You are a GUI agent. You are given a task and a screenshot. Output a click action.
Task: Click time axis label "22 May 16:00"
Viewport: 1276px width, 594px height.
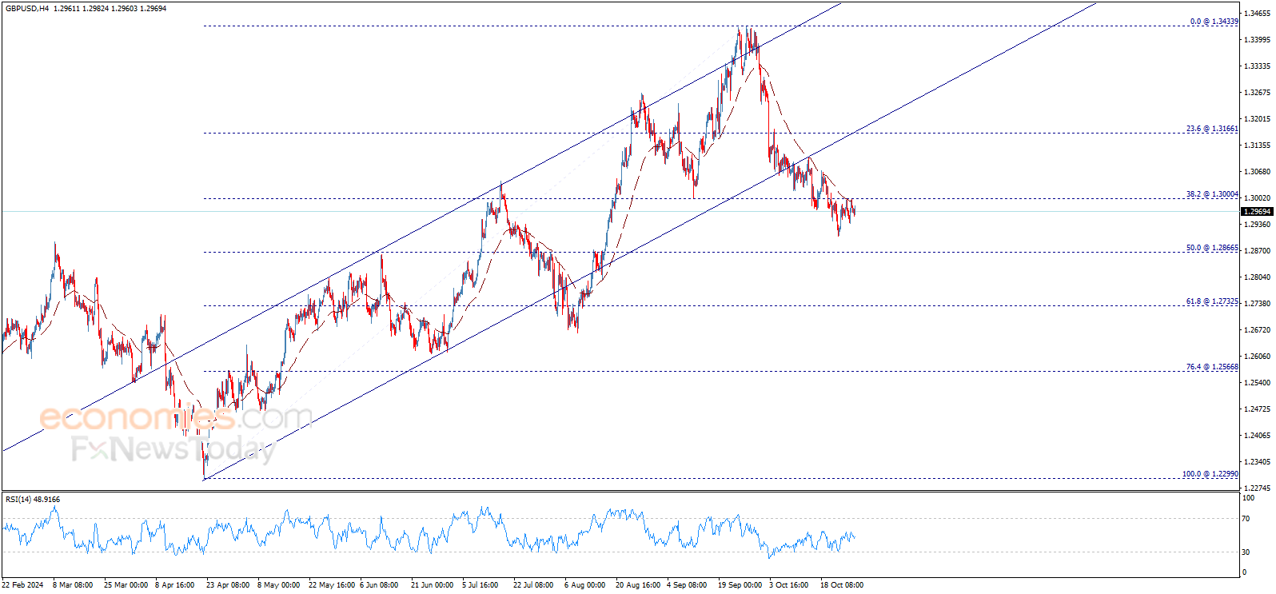click(332, 585)
